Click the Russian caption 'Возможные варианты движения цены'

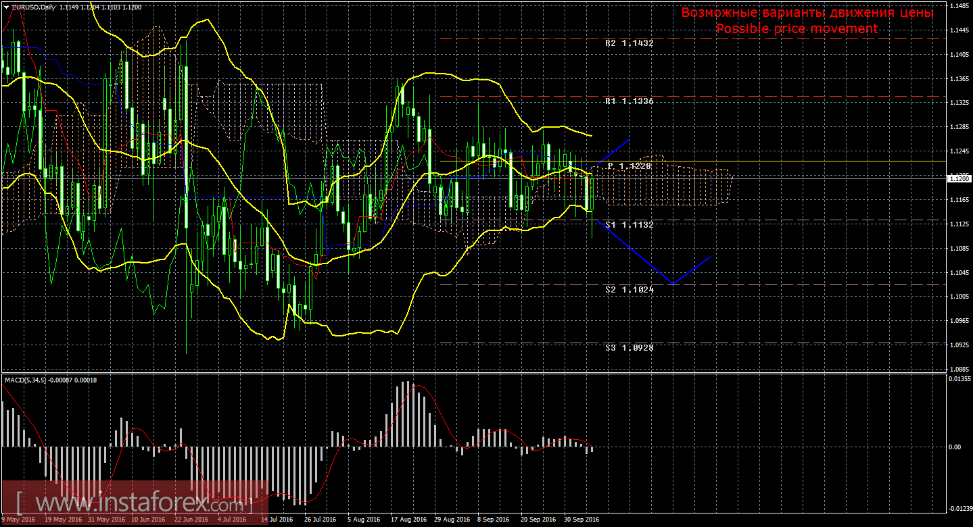click(807, 13)
